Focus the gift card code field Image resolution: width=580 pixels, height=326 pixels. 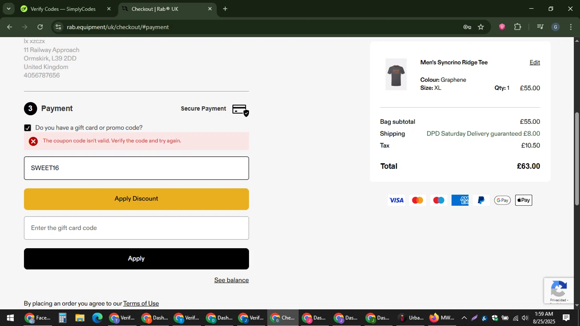click(x=136, y=228)
